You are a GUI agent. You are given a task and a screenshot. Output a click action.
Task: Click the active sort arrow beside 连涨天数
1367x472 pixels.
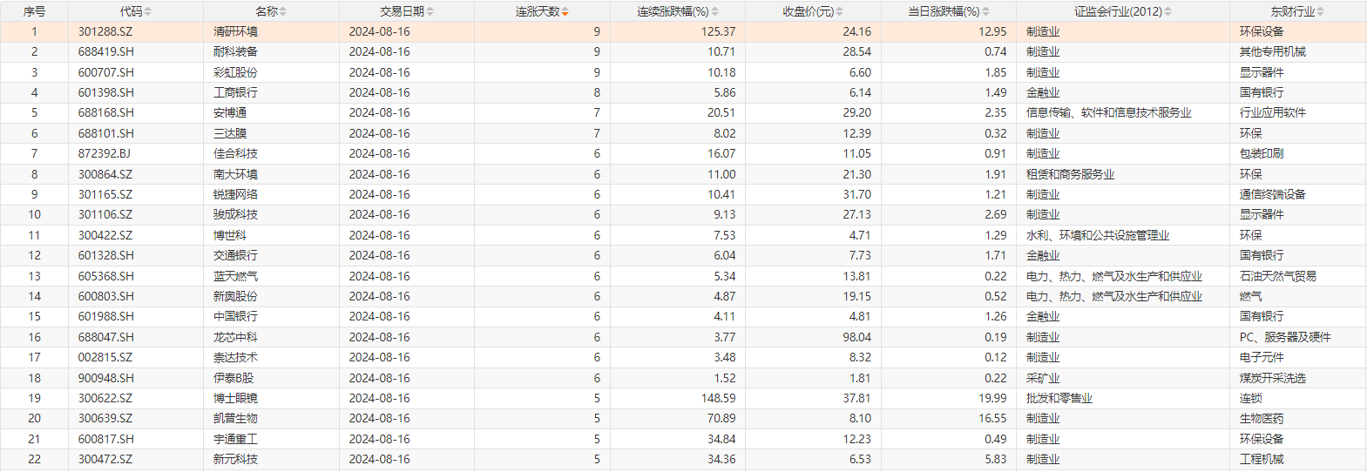[565, 11]
